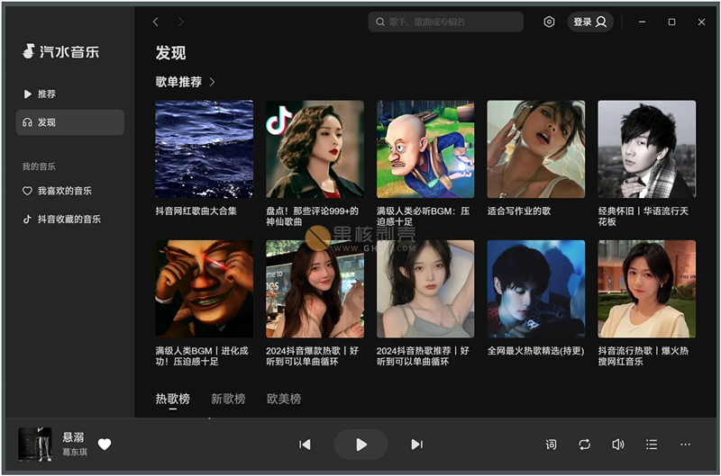Like the current song with heart icon
This screenshot has height=476, width=721.
coord(105,444)
